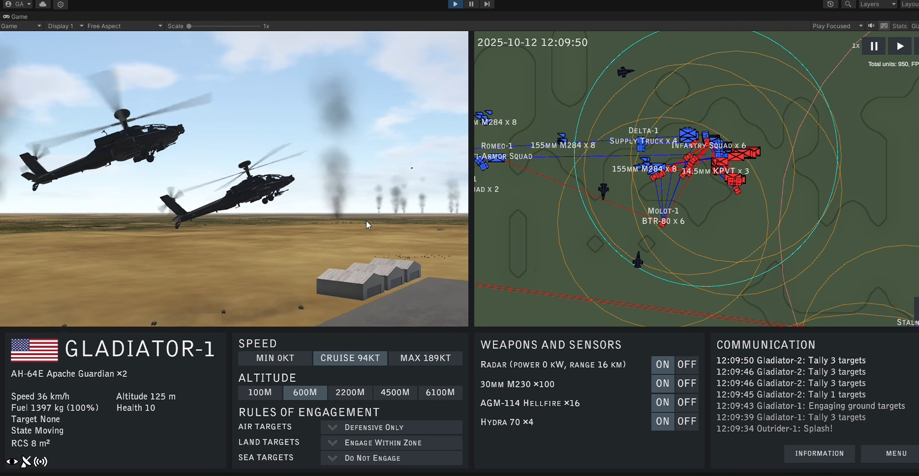Viewport: 919px width, 476px height.
Task: Turn the Radar sensor OFF
Action: (x=687, y=364)
